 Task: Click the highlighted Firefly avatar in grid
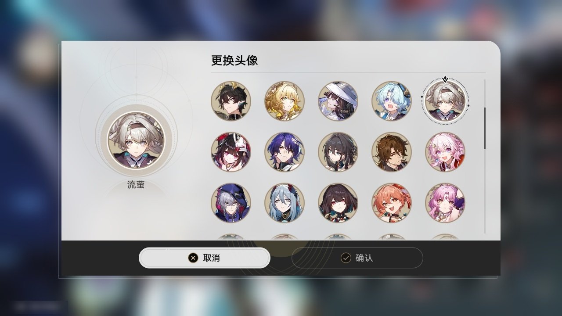click(x=445, y=101)
